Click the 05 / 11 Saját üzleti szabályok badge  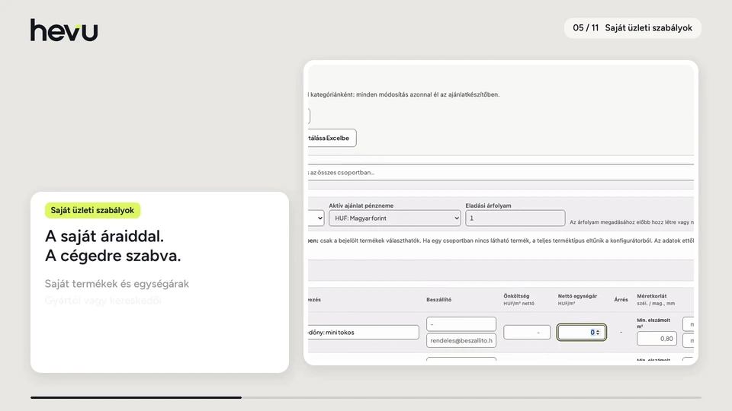pyautogui.click(x=633, y=28)
